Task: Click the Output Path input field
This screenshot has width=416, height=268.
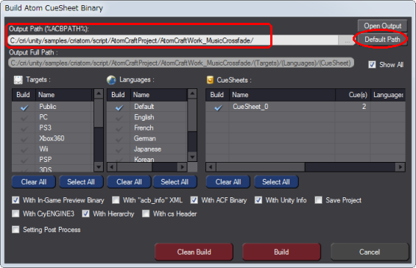Action: 173,40
